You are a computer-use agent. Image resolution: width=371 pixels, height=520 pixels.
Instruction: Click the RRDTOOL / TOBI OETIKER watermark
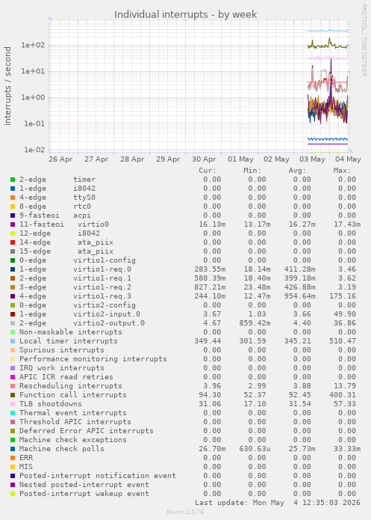pos(364,40)
